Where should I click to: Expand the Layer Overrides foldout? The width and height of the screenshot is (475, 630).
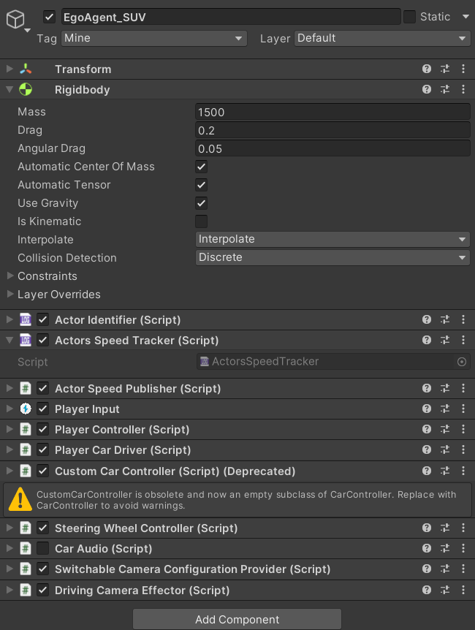[x=10, y=294]
